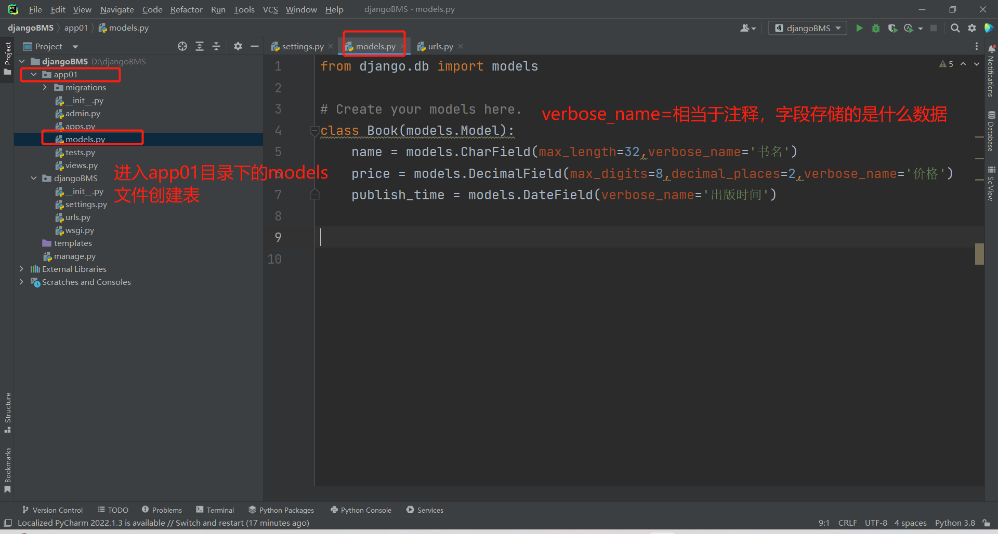The width and height of the screenshot is (998, 534).
Task: Click the warnings indicator showing 5
Action: (946, 64)
